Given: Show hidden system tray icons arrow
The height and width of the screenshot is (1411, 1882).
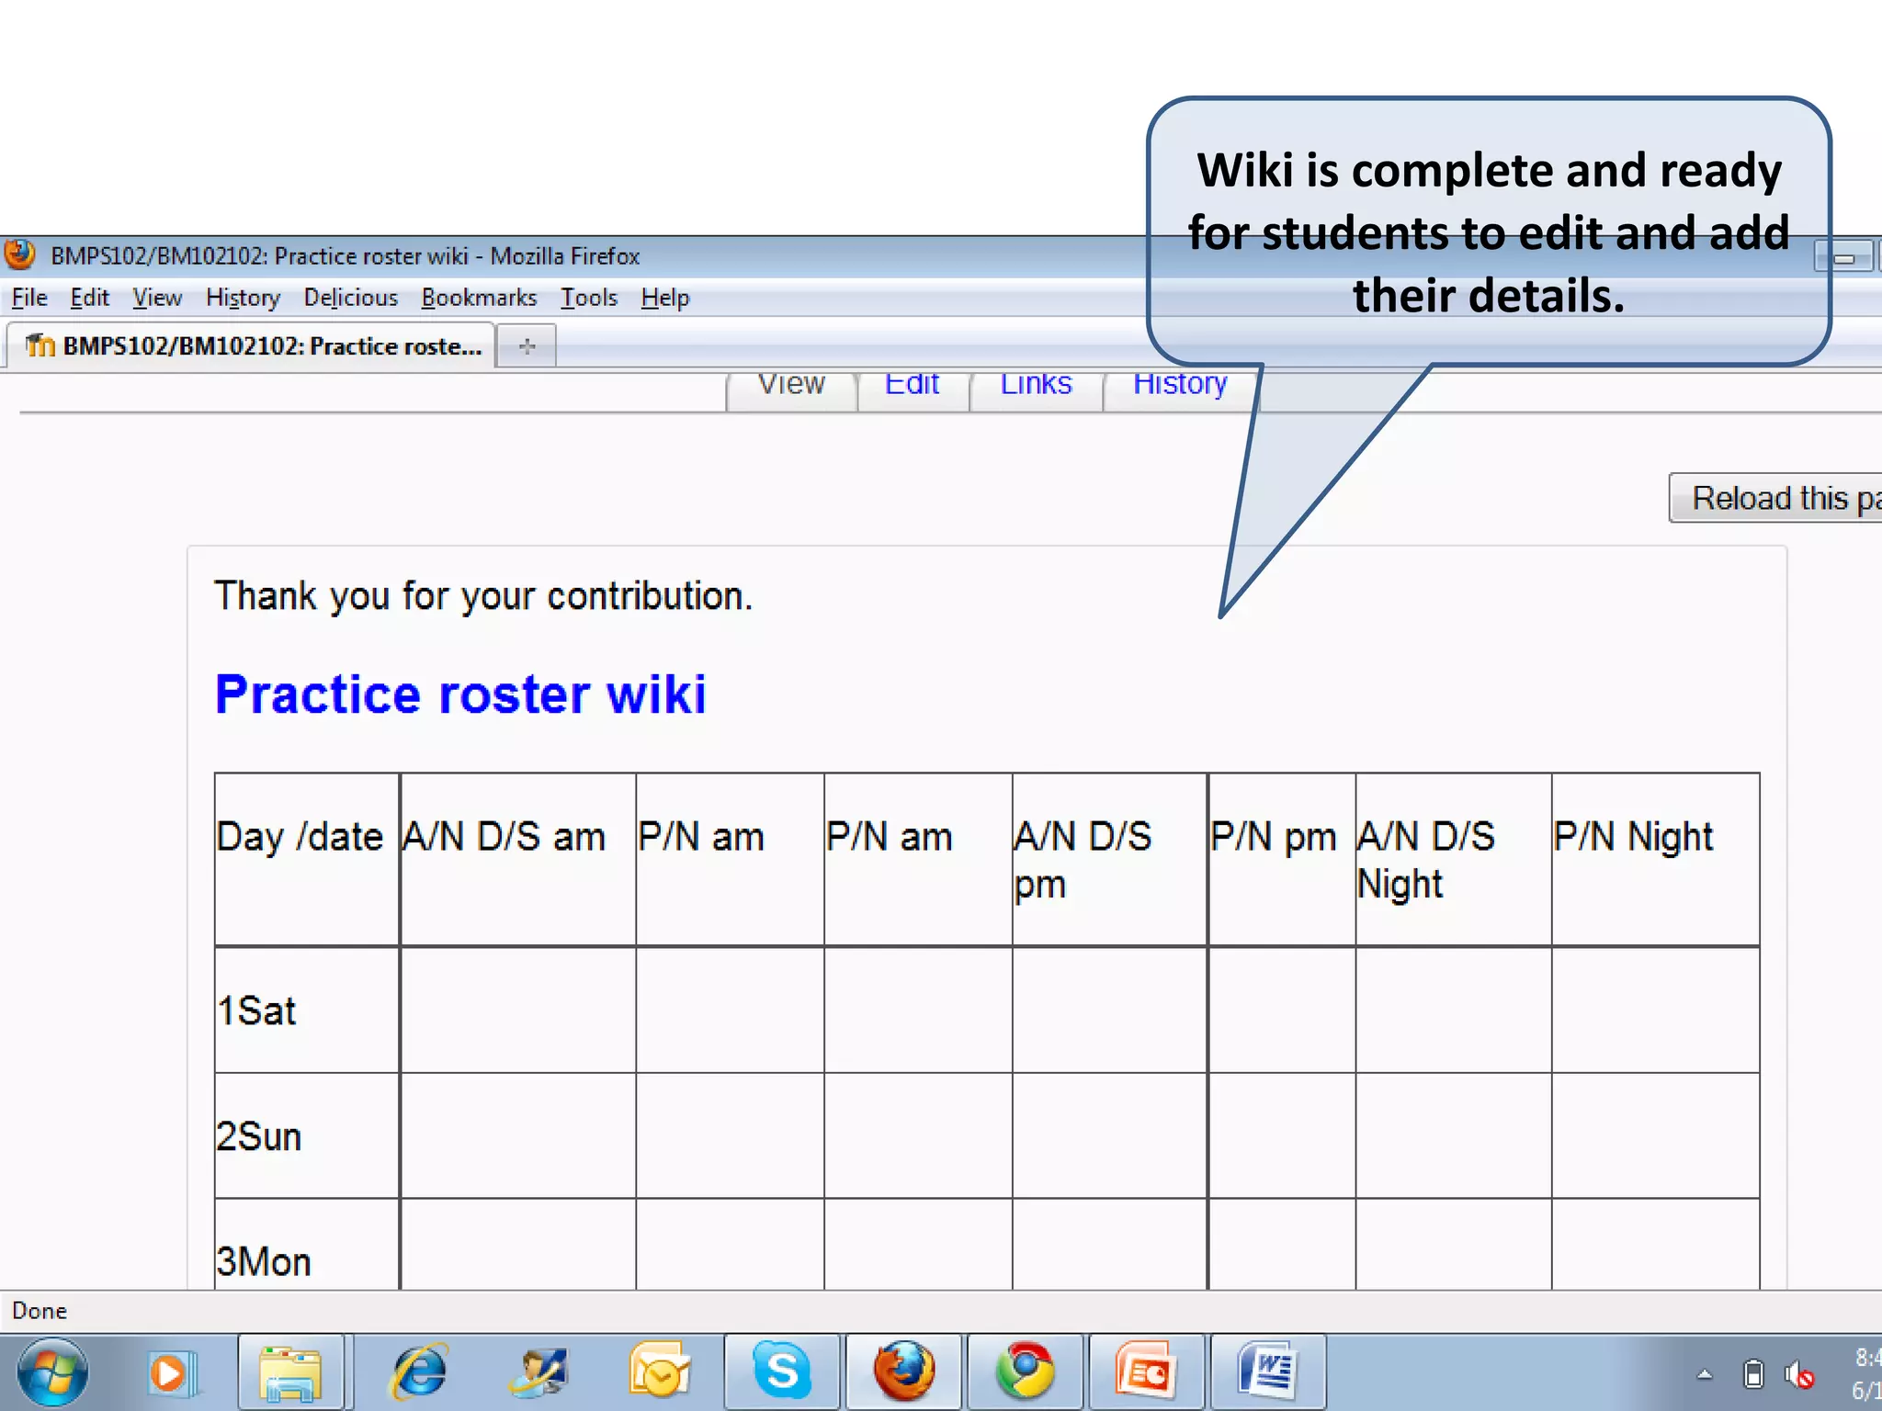Looking at the screenshot, I should click(x=1705, y=1375).
